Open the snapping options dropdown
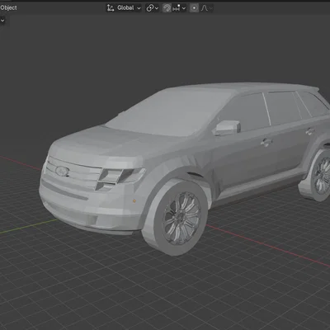This screenshot has width=330, height=330. (179, 8)
